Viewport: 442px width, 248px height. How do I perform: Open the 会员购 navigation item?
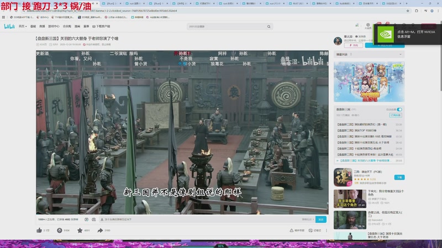[x=67, y=26]
